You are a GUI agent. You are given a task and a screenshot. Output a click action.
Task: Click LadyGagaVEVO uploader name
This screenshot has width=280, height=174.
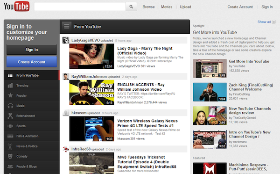pyautogui.click(x=85, y=40)
